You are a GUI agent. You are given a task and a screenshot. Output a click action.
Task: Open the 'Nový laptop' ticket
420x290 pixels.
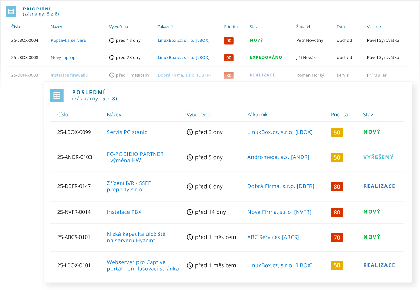[63, 57]
